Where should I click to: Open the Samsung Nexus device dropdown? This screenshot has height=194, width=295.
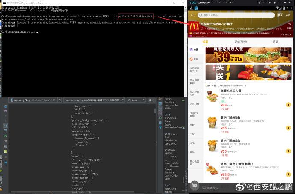tap(35, 100)
